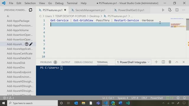Viewport: 189px width, 106px height.
Task: Switch to the OUTPUT panel tab
Action: 66,62
